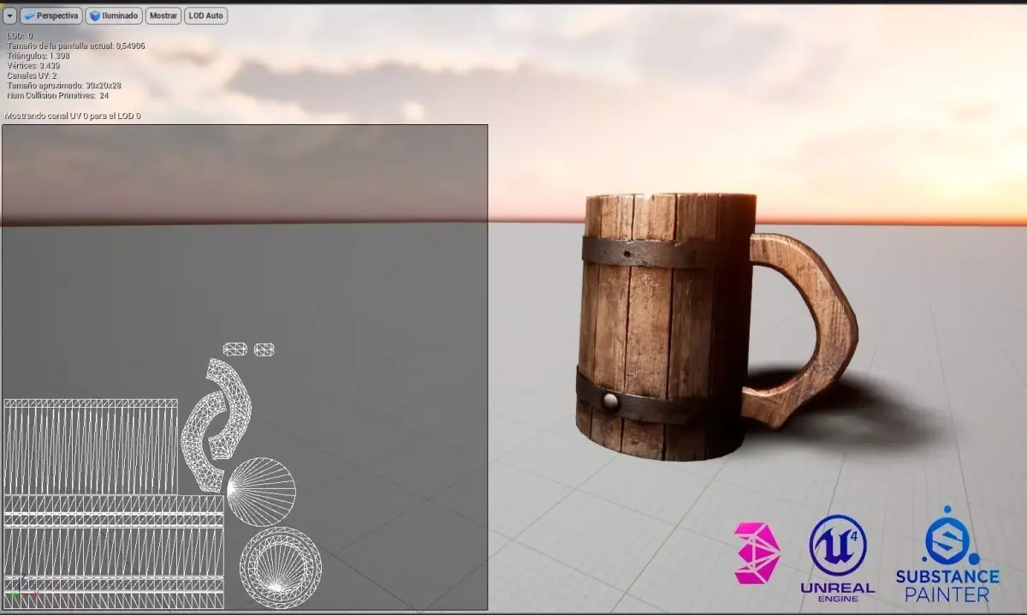Image resolution: width=1027 pixels, height=615 pixels.
Task: Click the 'Triángulos: 1.398' stat line
Action: pyautogui.click(x=38, y=56)
